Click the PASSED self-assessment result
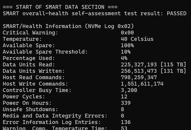Viewport: 191px width, 130px height. (176, 13)
